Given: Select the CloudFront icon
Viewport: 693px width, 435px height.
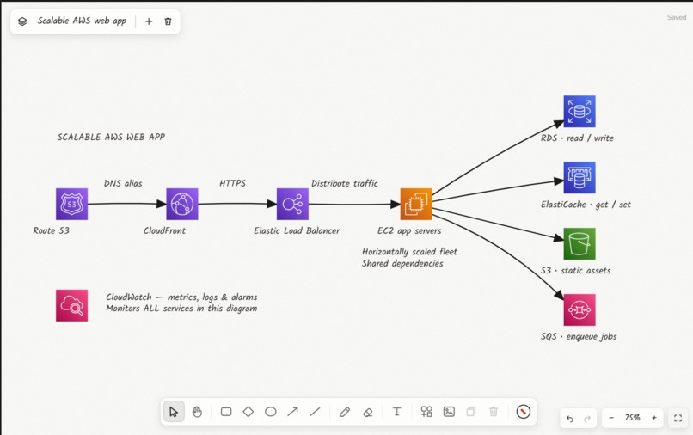Looking at the screenshot, I should tap(182, 204).
